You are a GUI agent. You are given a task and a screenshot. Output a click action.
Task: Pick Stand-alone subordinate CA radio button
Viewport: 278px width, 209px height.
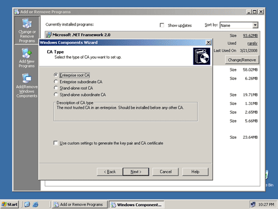56,95
